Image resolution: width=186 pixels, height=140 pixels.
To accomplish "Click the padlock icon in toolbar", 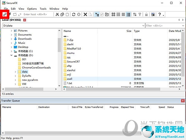I will click(146, 14).
